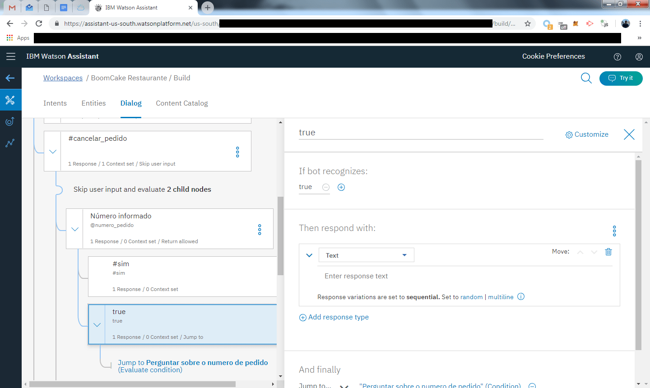Switch to the Intents tab
The image size is (650, 388).
click(55, 103)
